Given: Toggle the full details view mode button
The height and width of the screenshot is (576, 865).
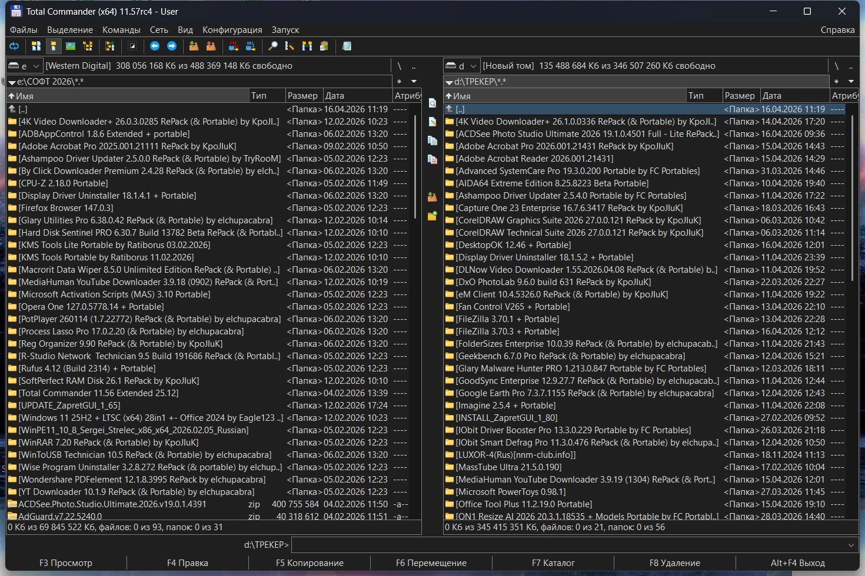Looking at the screenshot, I should (54, 46).
